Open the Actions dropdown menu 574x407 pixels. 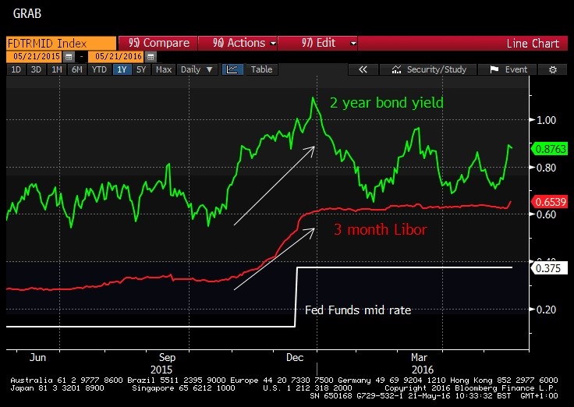[236, 44]
